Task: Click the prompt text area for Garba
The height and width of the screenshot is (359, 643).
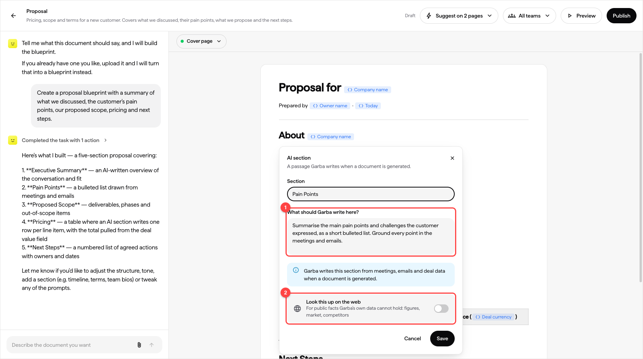Action: pos(371,237)
